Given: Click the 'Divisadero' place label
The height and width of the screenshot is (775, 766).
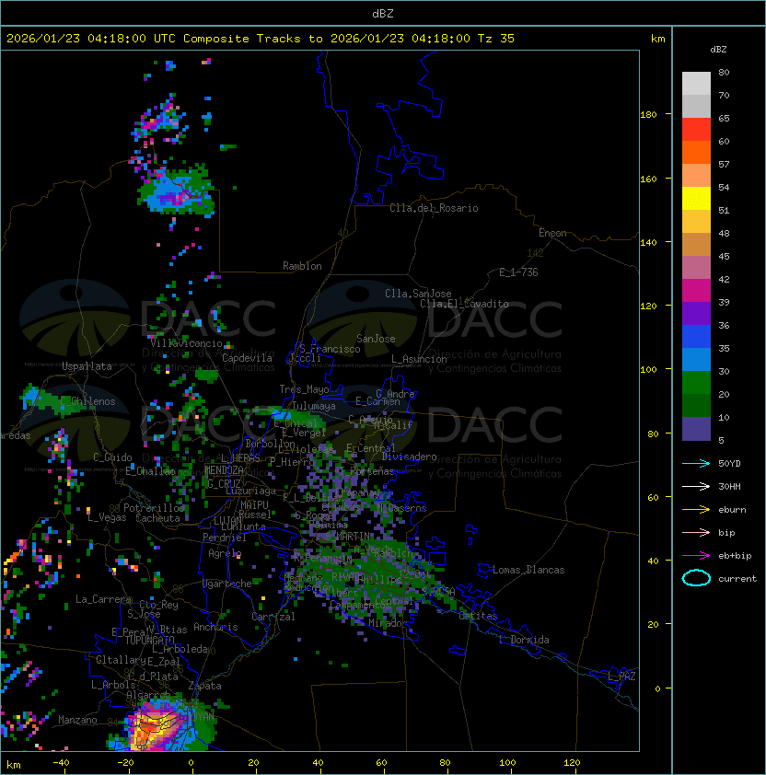Looking at the screenshot, I should point(409,457).
